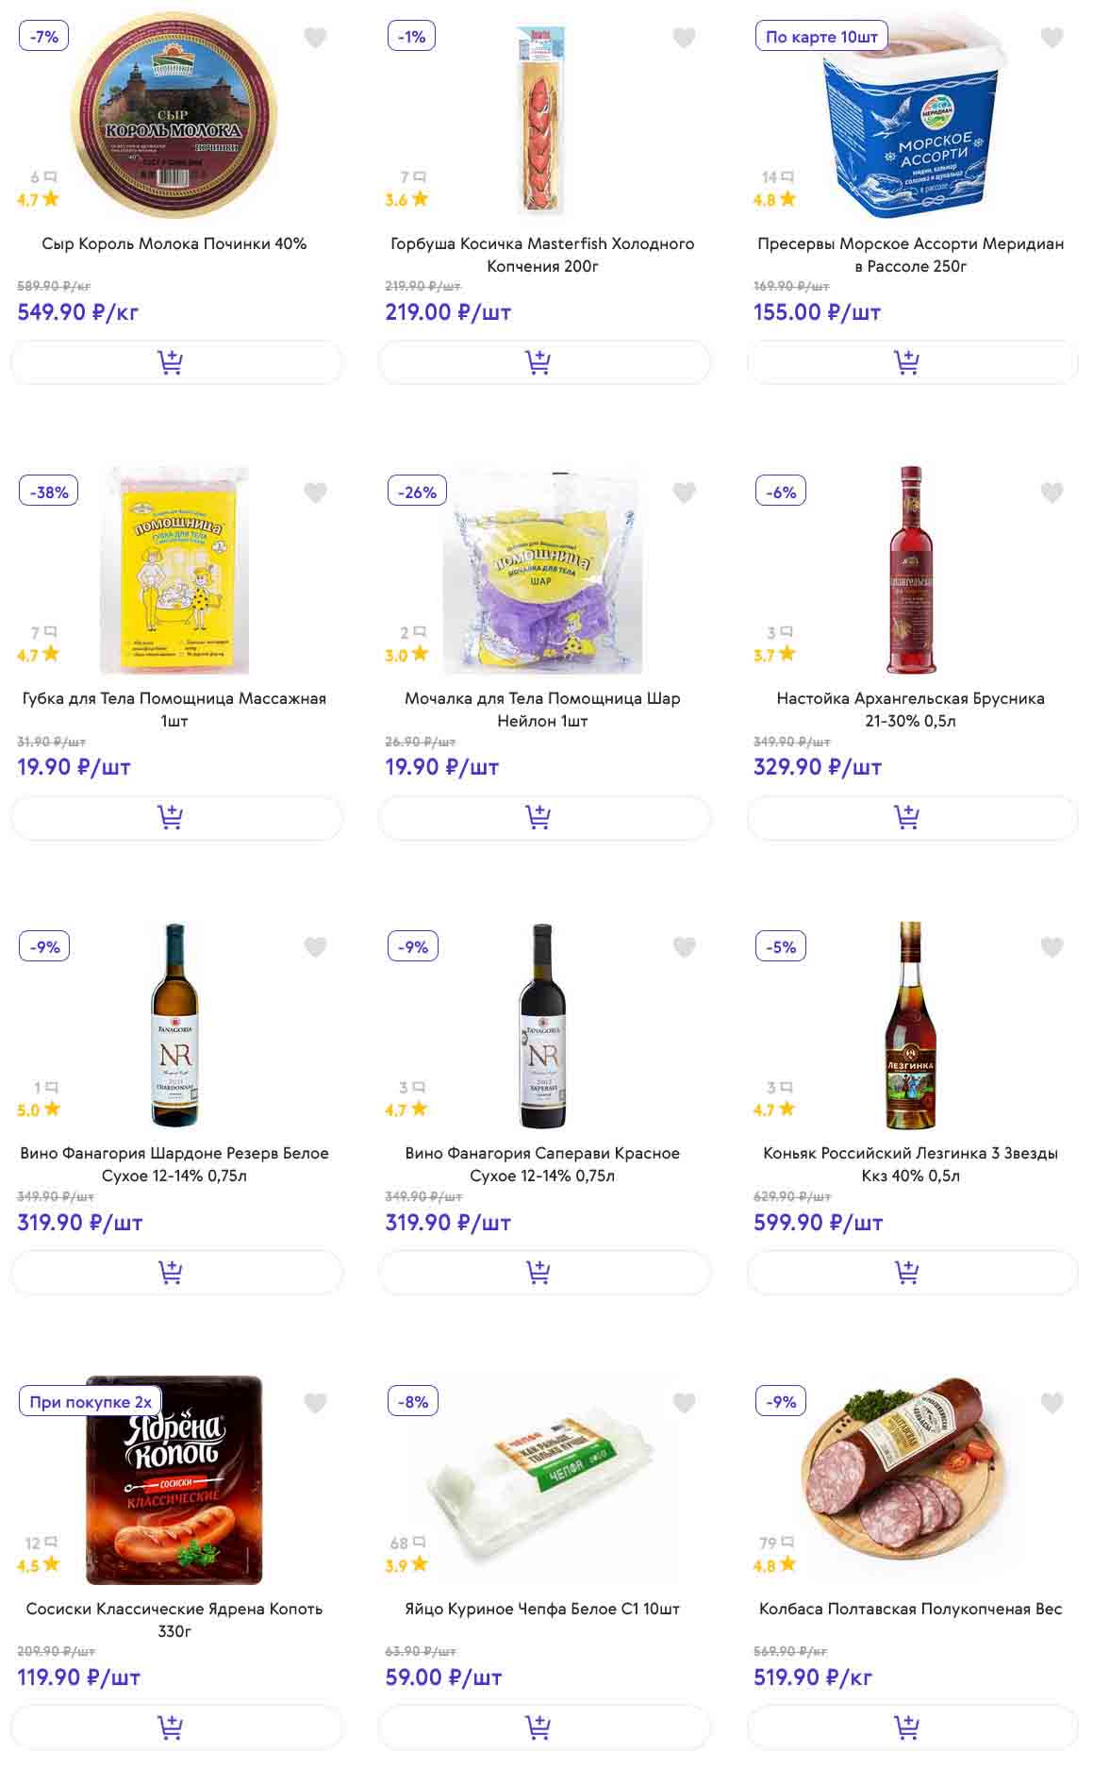
Task: Click the 'При покупке 2х' promo badge
Action: click(91, 1402)
